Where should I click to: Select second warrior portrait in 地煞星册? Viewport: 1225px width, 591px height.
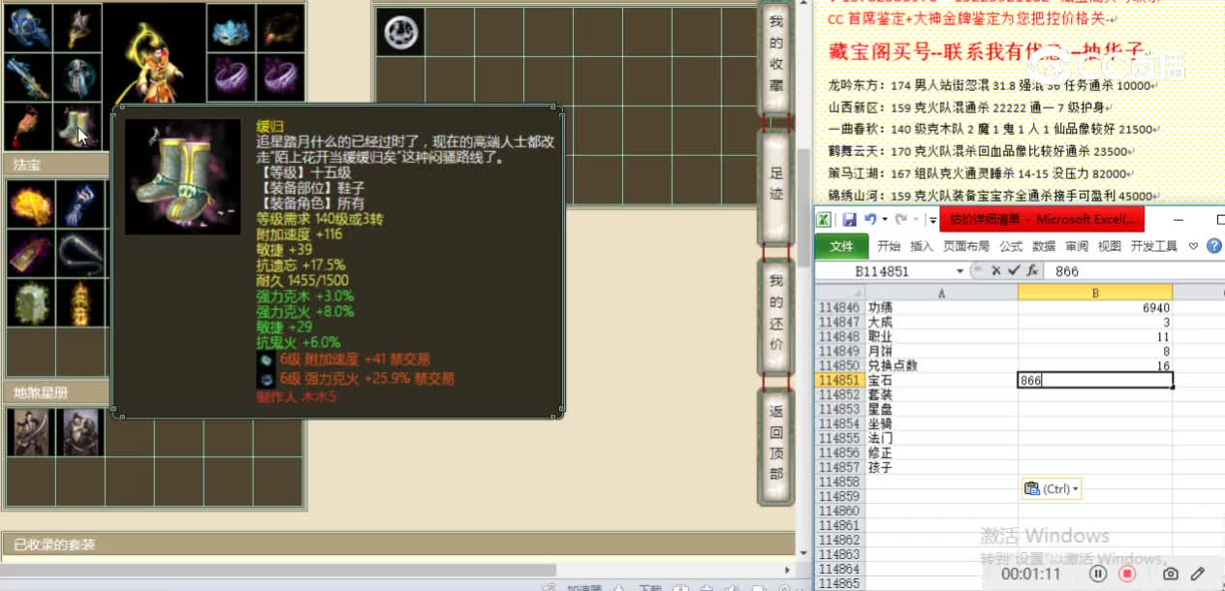point(79,431)
